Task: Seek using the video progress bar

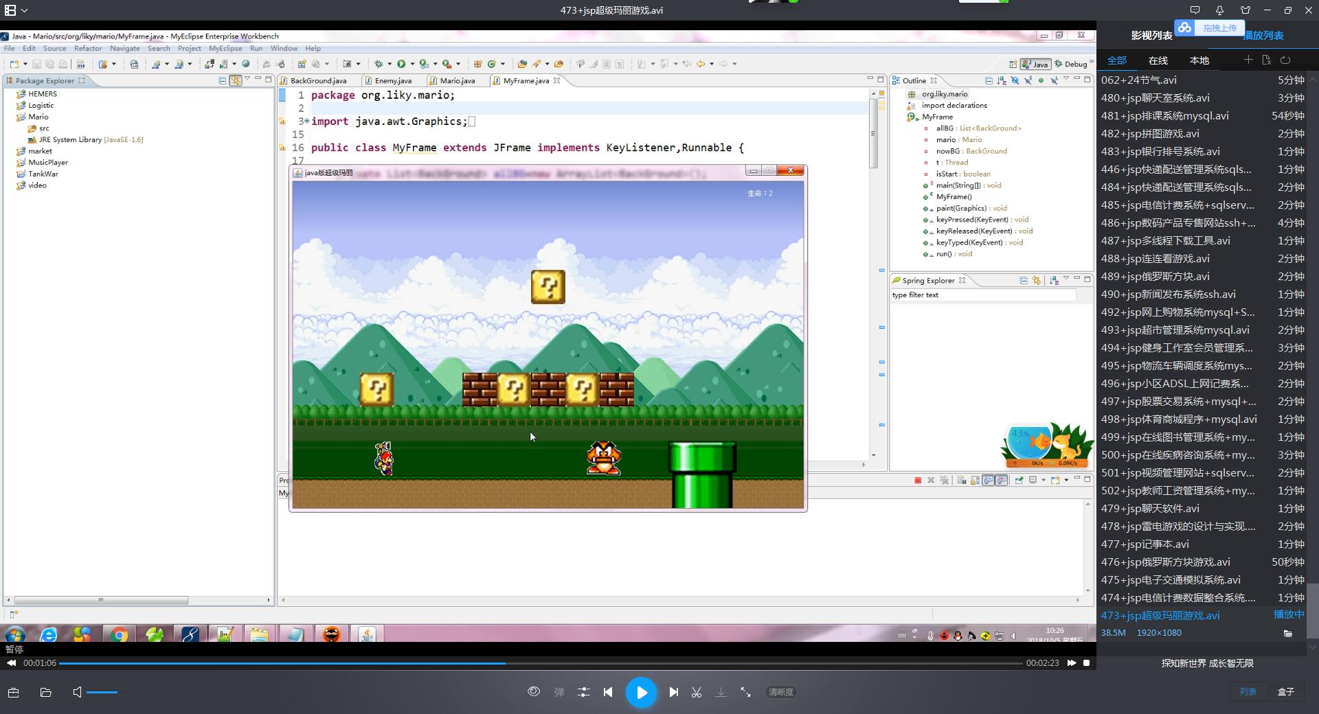Action: point(541,663)
